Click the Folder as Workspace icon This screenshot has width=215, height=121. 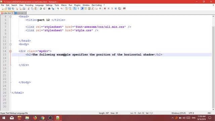[x=96, y=8]
